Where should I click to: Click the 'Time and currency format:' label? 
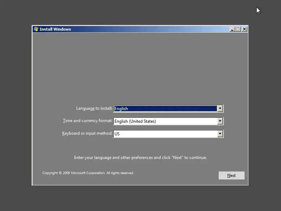tap(87, 121)
